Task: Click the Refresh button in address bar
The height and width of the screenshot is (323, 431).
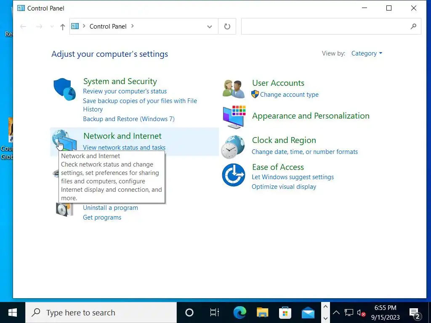Action: 227,26
